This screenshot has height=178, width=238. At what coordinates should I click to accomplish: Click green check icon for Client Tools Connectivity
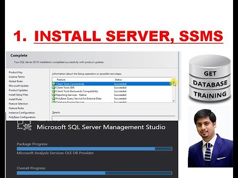click(54, 84)
